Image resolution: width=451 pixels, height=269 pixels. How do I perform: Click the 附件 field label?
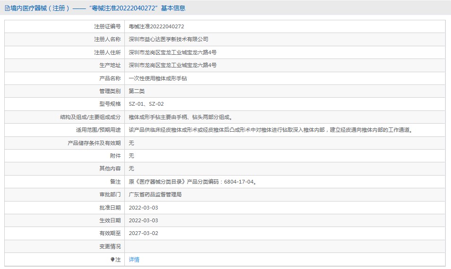pyautogui.click(x=115, y=156)
